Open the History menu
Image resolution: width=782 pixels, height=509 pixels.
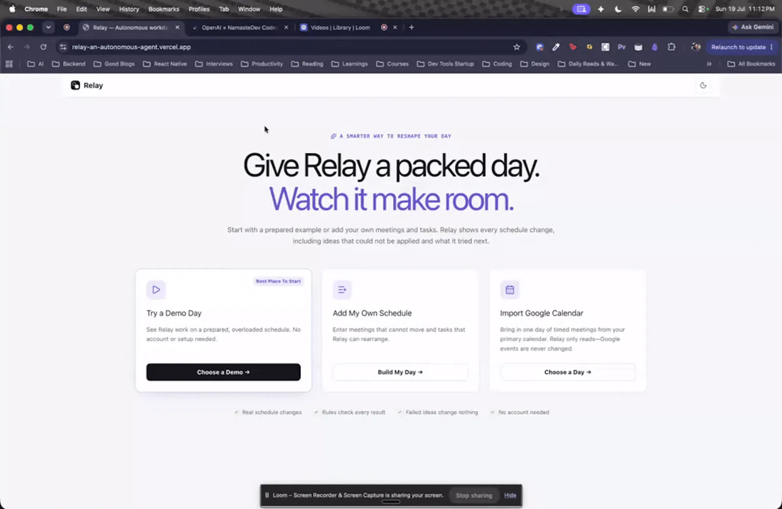coord(129,9)
